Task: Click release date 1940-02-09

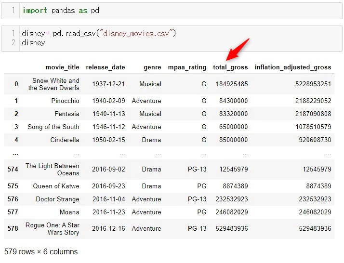Action: click(x=108, y=101)
